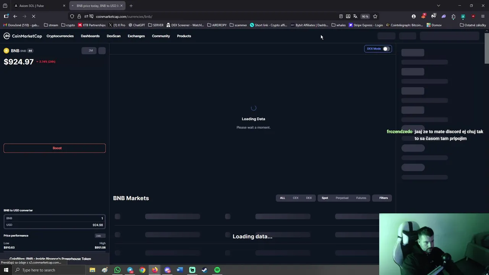
Task: Open the Discord taskbar icon
Action: [167, 270]
